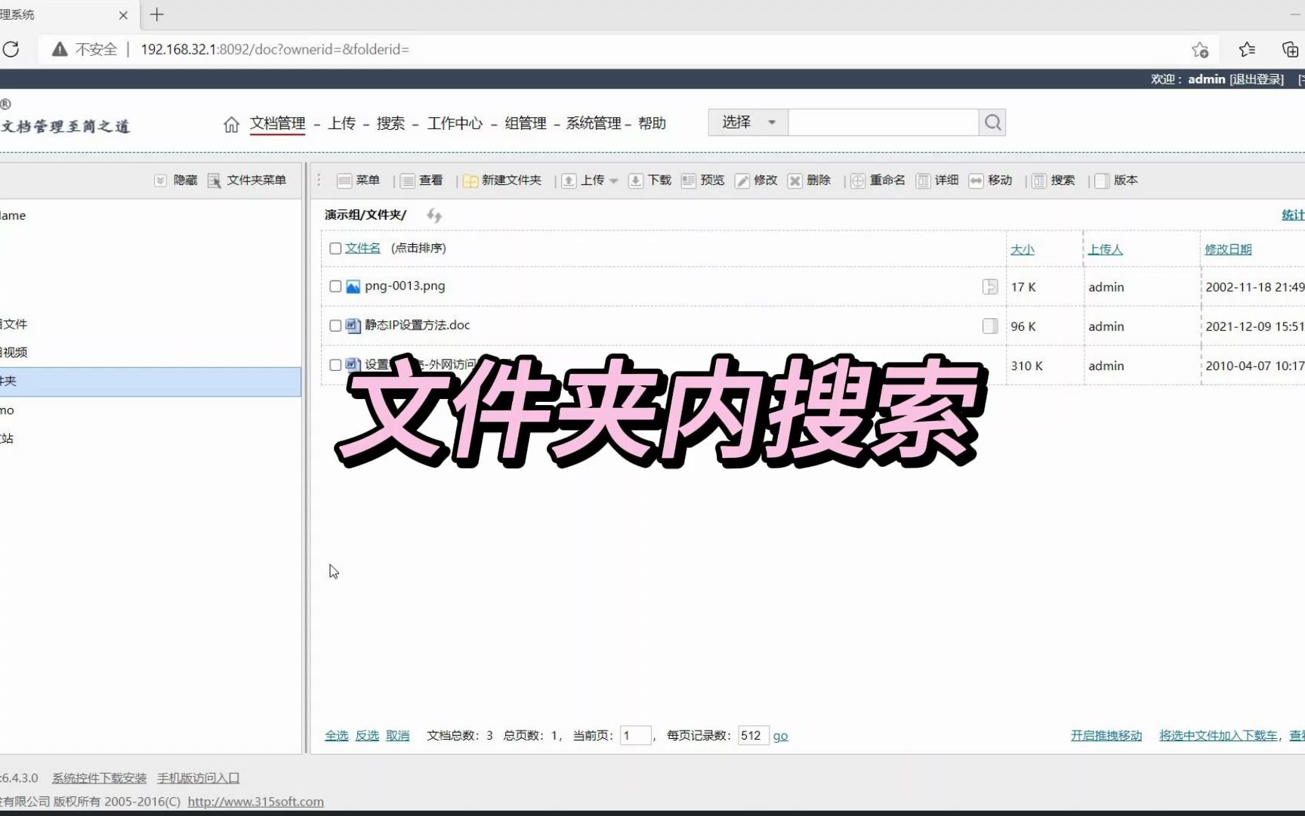1305x816 pixels.
Task: Check the box for png-0013.png
Action: point(335,286)
